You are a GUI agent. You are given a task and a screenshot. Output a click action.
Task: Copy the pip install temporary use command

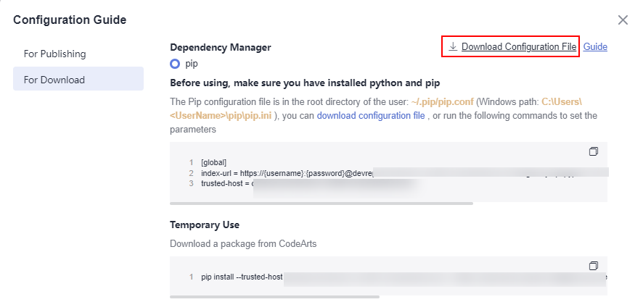click(594, 266)
